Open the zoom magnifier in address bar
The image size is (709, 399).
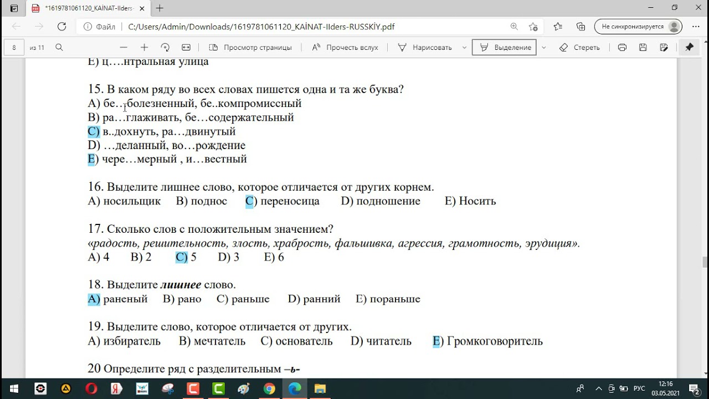[515, 27]
